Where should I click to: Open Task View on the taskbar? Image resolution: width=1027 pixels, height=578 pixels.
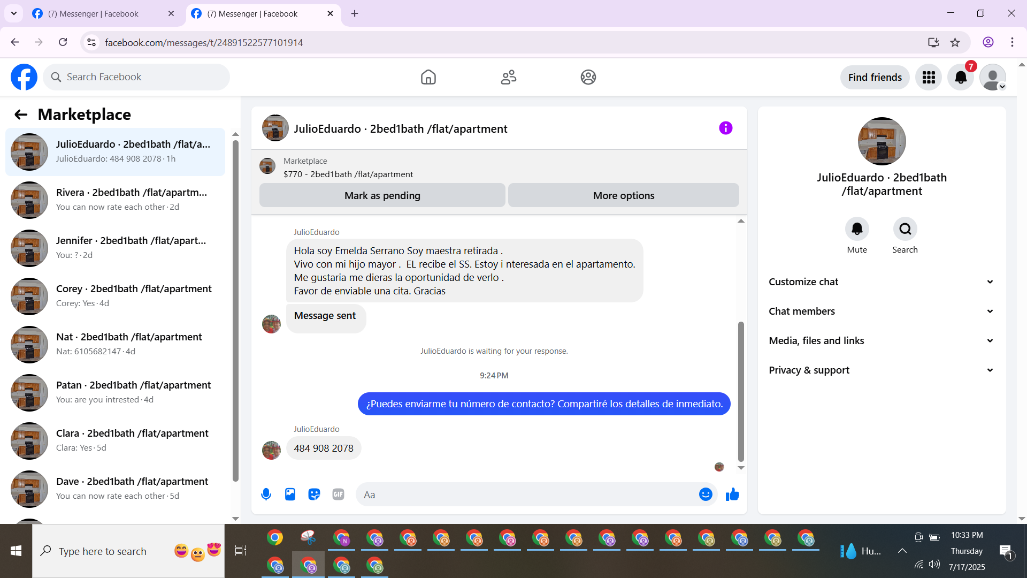click(x=241, y=551)
